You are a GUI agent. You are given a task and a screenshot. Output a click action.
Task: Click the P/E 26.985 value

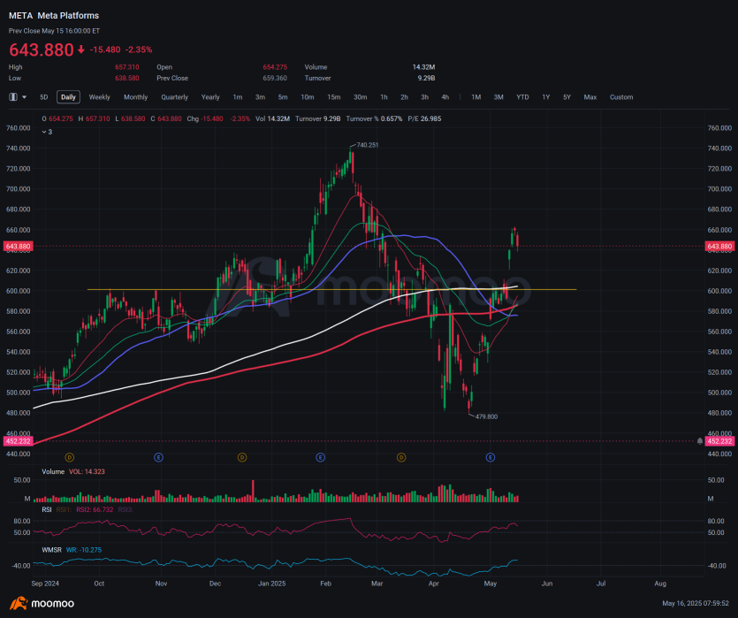[424, 118]
